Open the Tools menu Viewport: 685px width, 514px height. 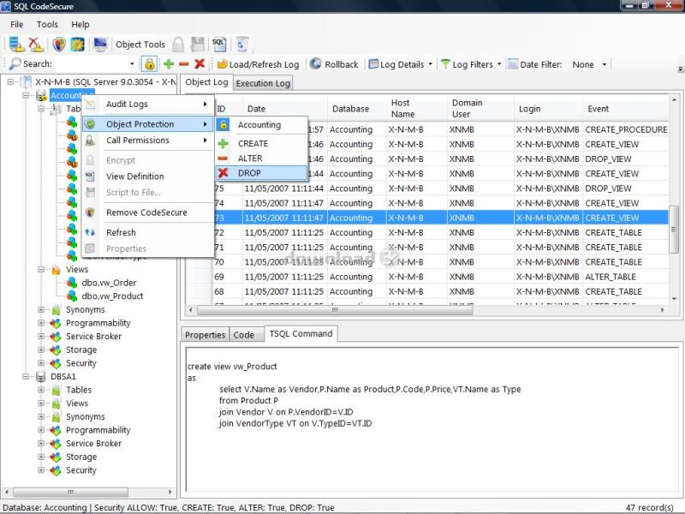point(47,25)
